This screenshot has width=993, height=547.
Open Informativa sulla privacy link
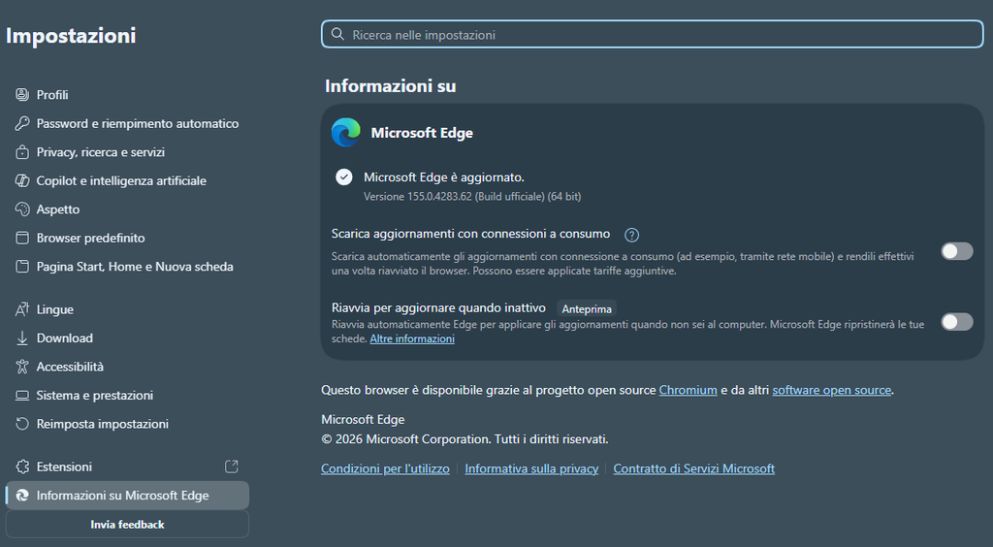click(x=531, y=468)
